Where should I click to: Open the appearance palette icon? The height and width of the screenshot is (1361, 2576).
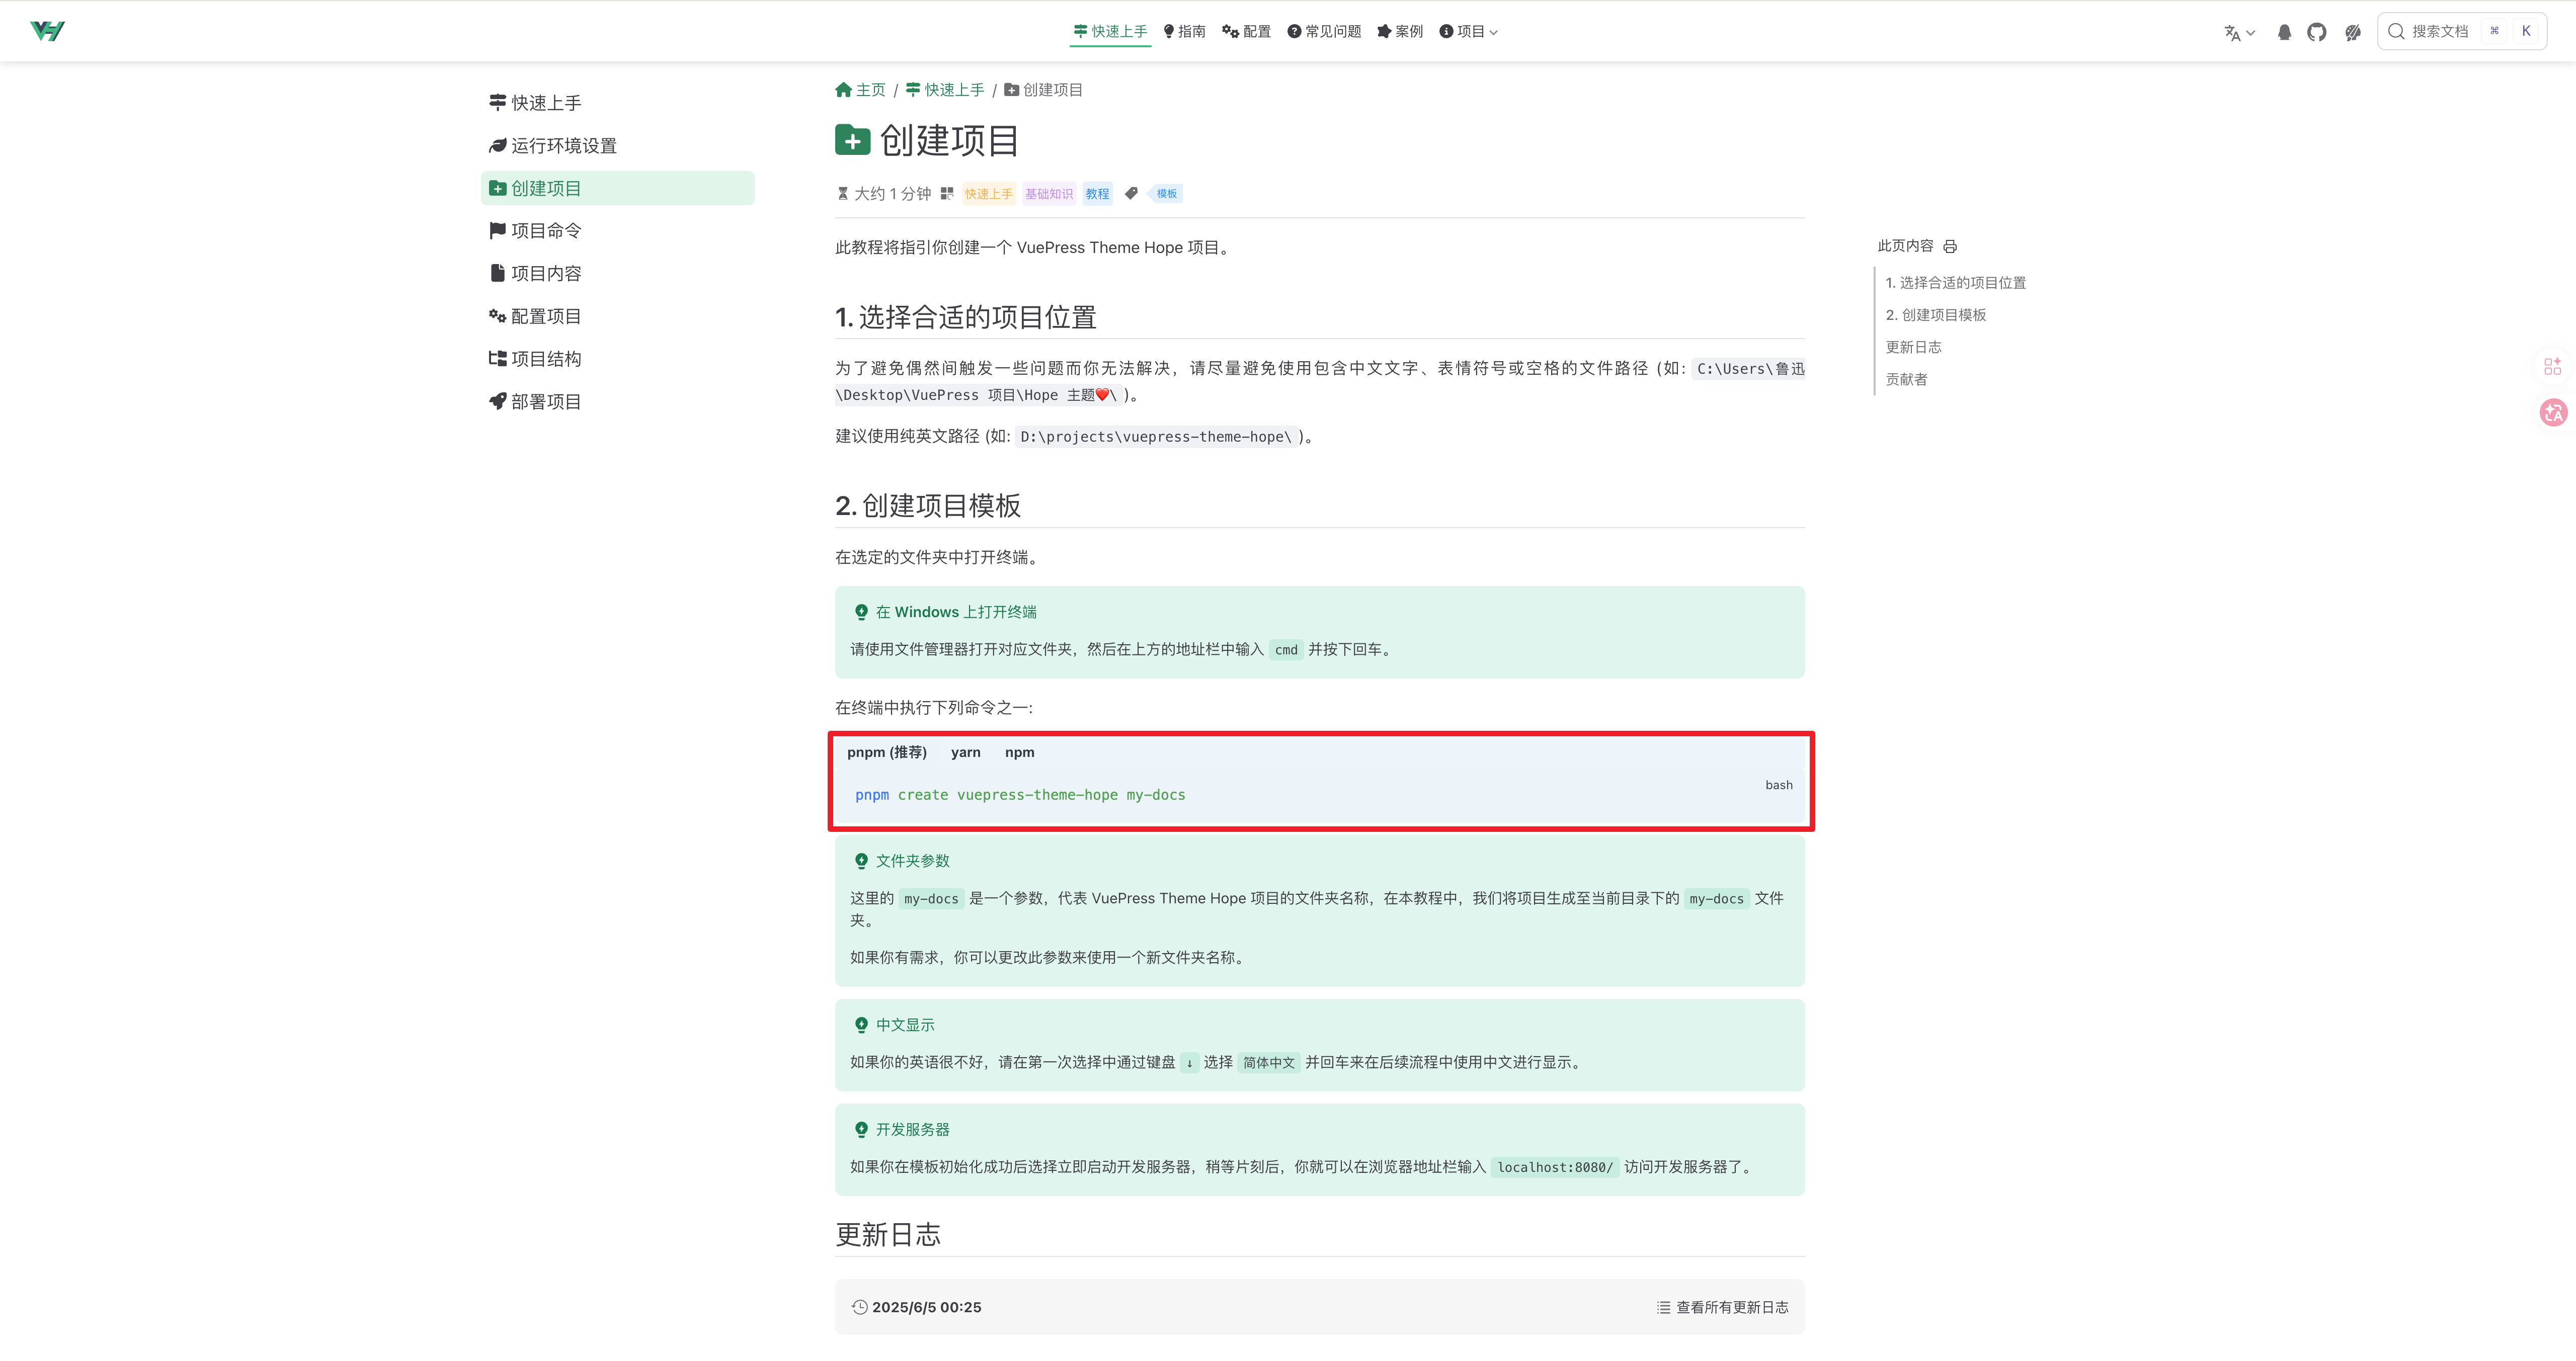2353,32
